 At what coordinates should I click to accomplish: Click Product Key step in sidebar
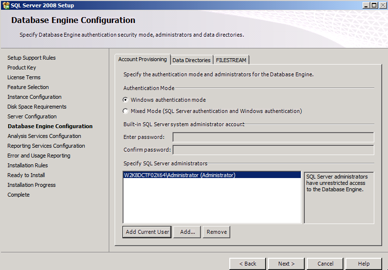(22, 67)
